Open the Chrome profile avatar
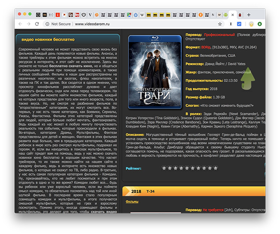 tap(251, 24)
